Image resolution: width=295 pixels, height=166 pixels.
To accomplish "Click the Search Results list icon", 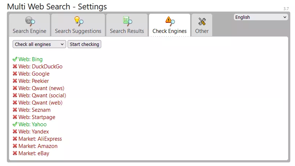I will coord(127,21).
